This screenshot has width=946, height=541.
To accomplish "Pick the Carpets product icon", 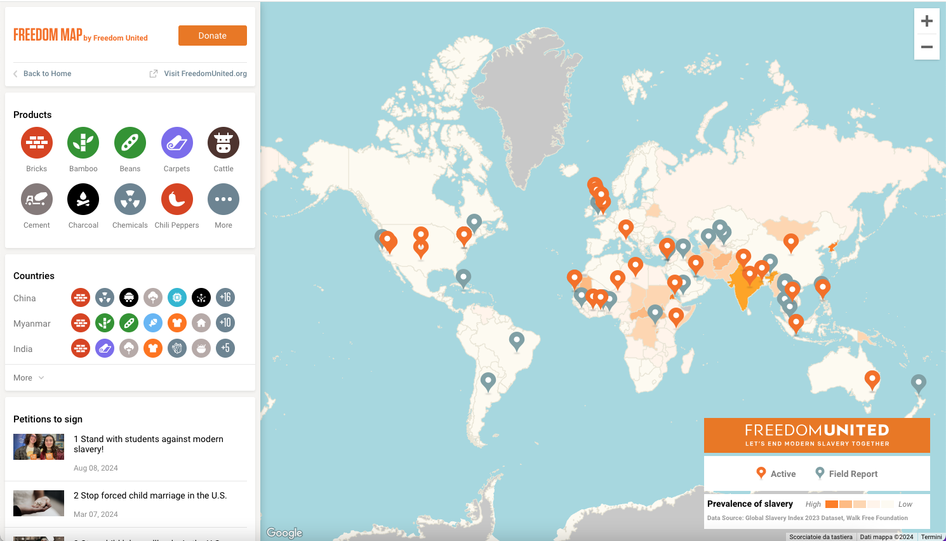I will click(177, 143).
